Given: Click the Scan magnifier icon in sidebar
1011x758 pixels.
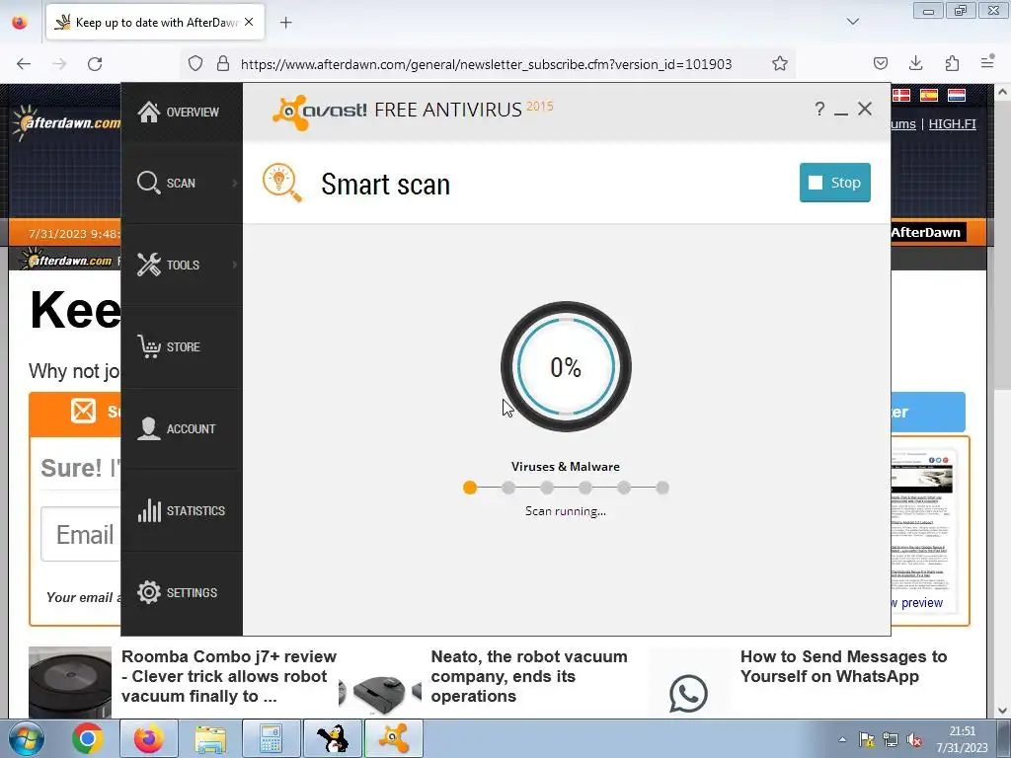Looking at the screenshot, I should 148,183.
